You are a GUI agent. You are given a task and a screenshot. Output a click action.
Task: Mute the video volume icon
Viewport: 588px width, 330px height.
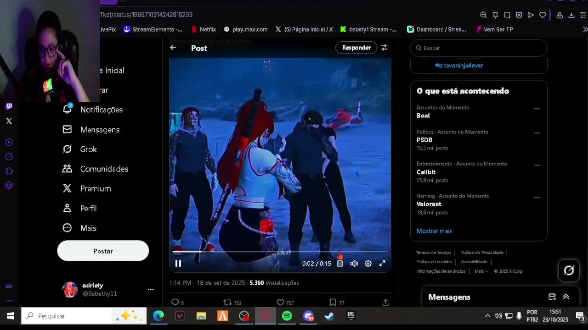click(354, 264)
